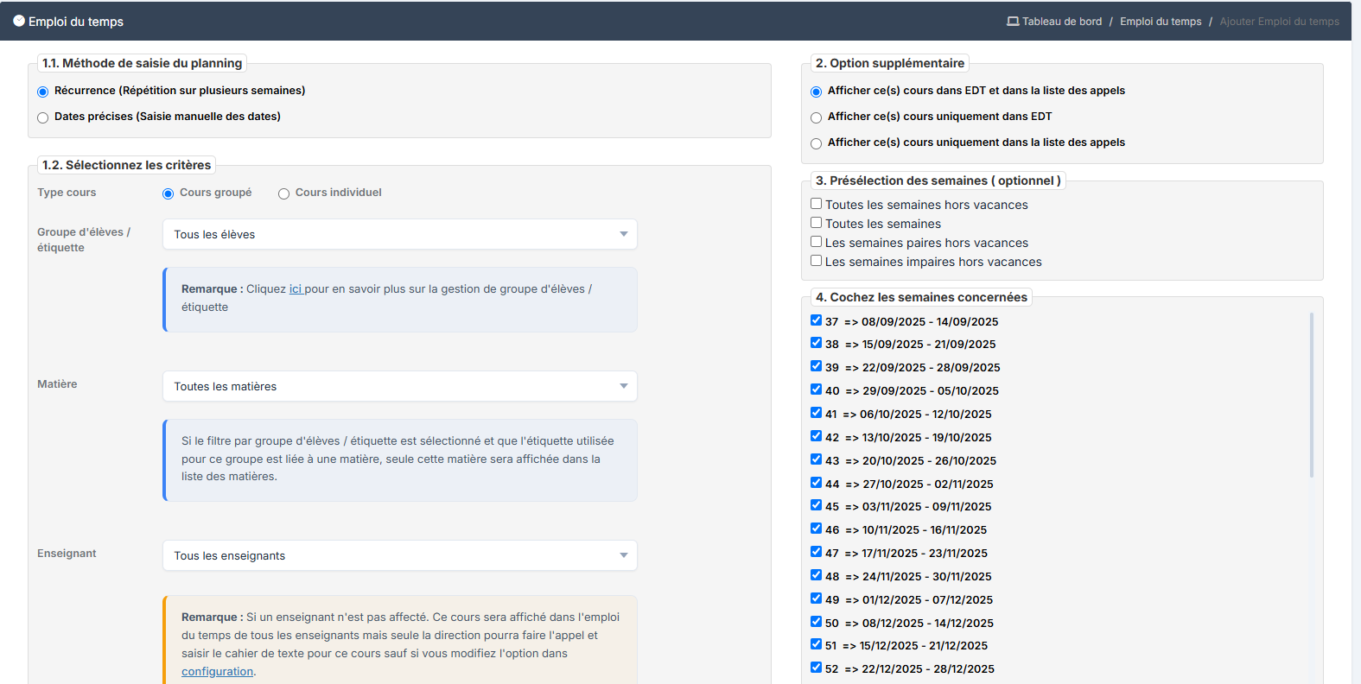Click the 'Groupe d'élèves / étiquette' label
The image size is (1361, 684).
(x=84, y=239)
